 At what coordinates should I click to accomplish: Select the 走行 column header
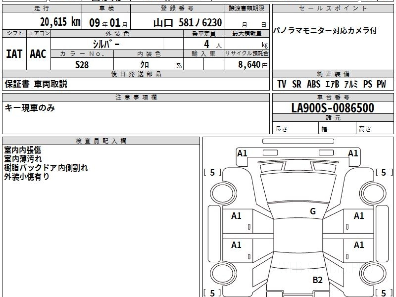42,9
